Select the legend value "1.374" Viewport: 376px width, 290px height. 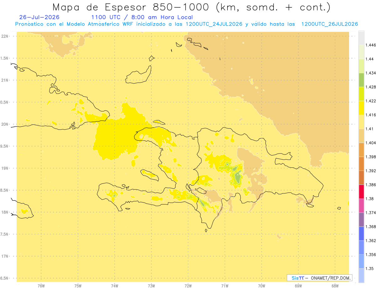tap(371, 213)
